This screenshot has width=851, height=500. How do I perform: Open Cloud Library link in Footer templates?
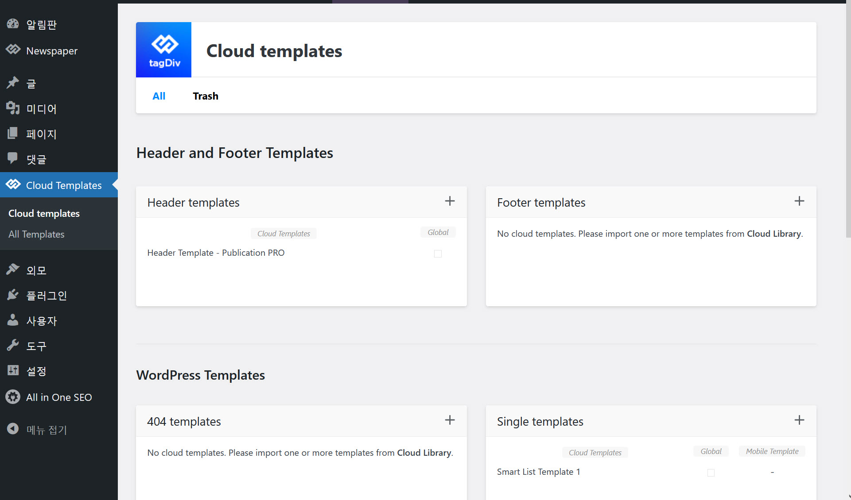coord(773,234)
